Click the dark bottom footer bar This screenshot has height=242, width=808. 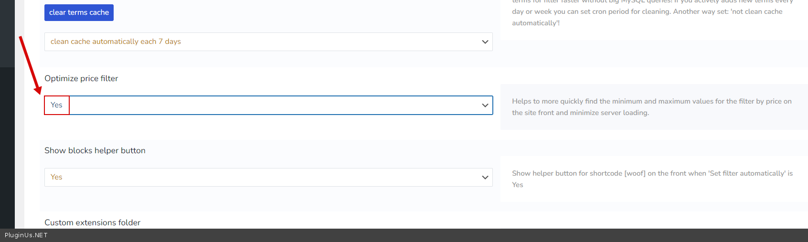(x=404, y=235)
